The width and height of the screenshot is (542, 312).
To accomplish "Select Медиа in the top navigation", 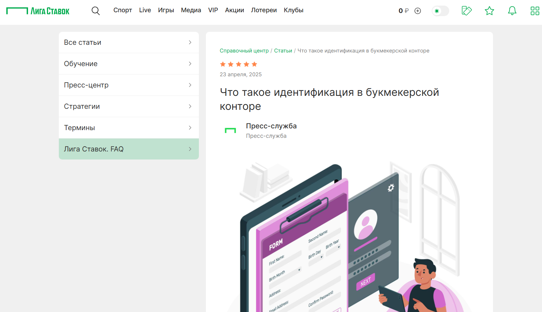I will [x=191, y=10].
